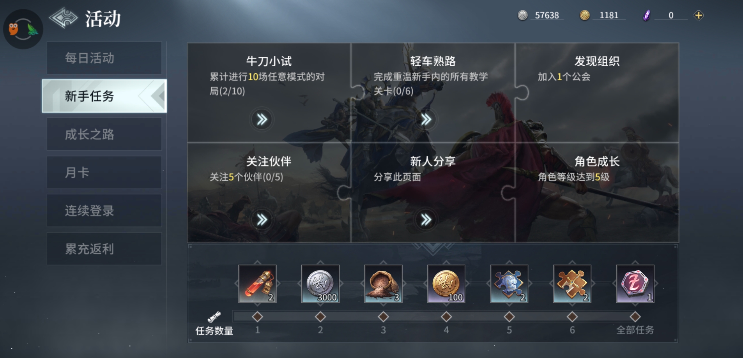The image size is (743, 358).
Task: Switch to 每日活动 tab
Action: tap(104, 58)
